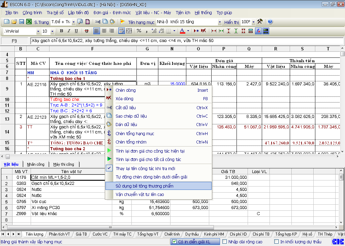Click the help question mark icon
Viewport: 345px width, 246px height.
pyautogui.click(x=270, y=22)
